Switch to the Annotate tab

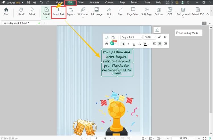[x=94, y=3]
